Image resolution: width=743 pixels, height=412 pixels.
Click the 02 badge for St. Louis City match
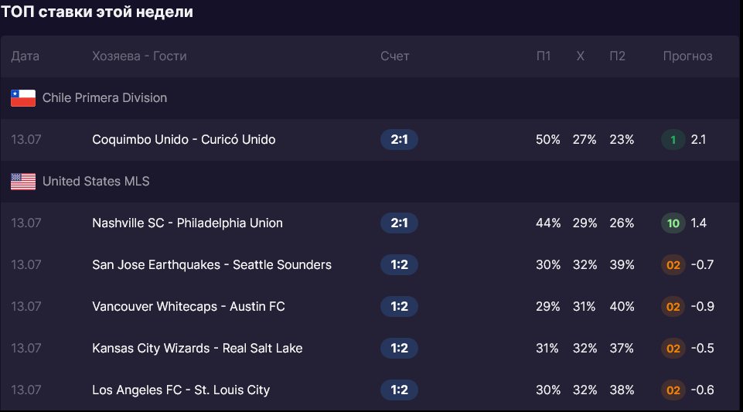673,390
